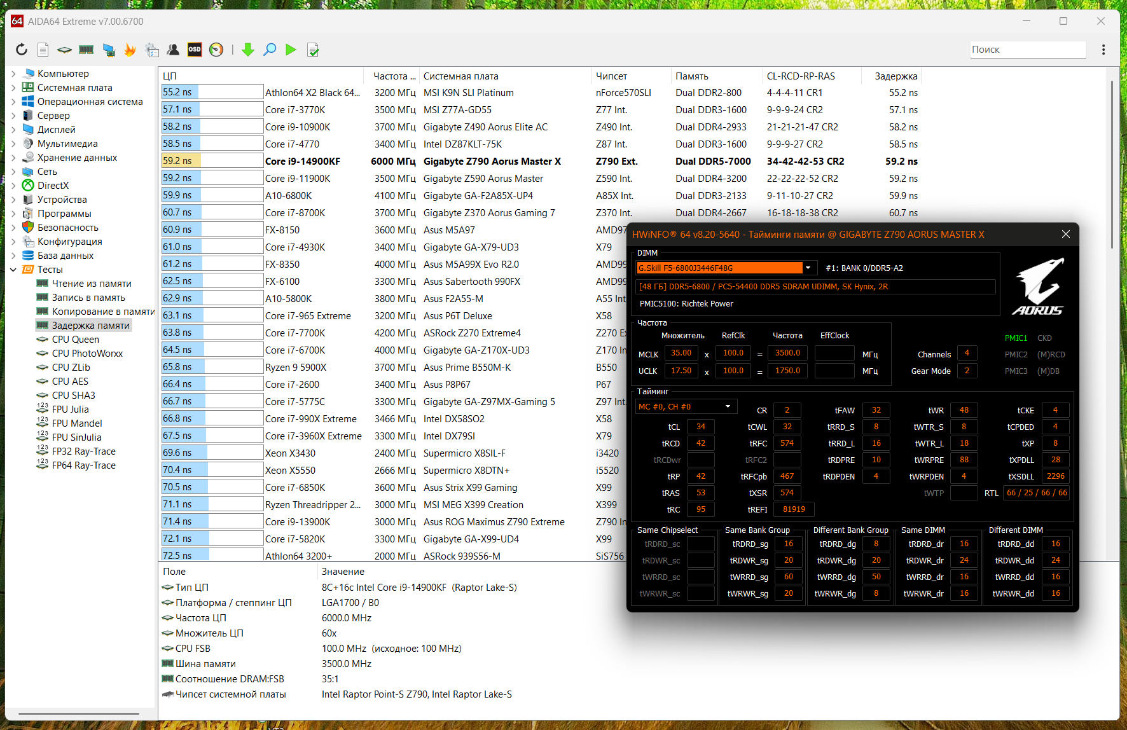Sort by the ЦП column header

pos(261,76)
